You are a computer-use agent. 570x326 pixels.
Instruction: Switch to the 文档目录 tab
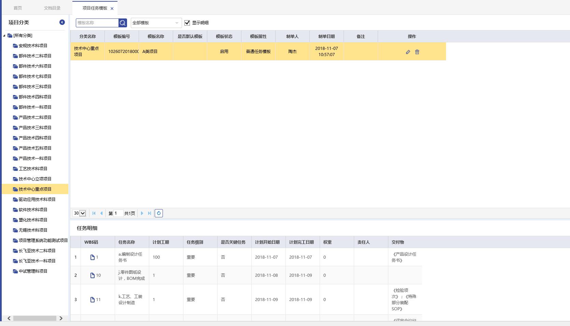pyautogui.click(x=52, y=8)
